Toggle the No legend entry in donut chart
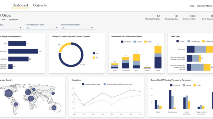213x119 pixels. tap(96, 58)
